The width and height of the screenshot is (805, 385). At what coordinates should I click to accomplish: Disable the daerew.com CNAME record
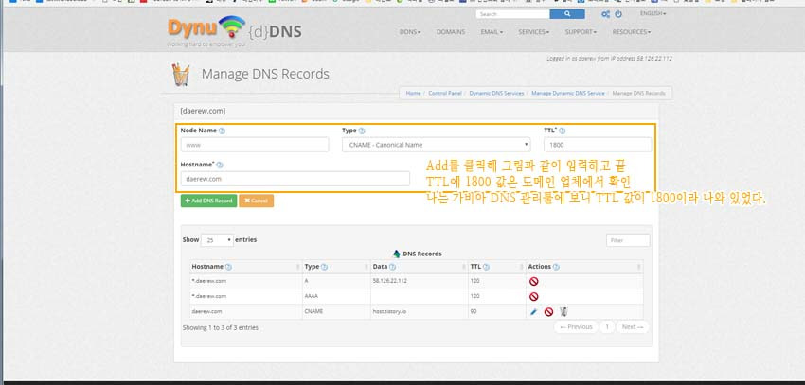point(548,311)
